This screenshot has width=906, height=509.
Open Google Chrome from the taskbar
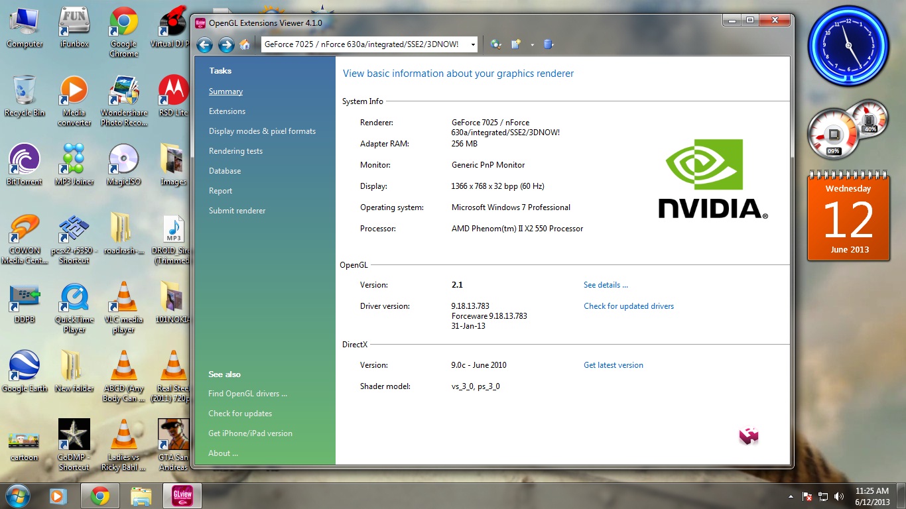tap(100, 496)
